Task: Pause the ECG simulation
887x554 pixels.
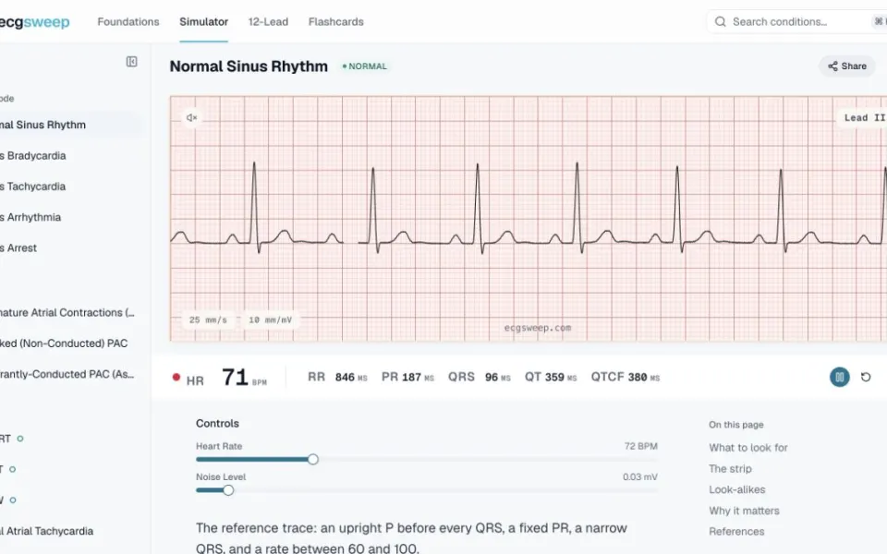Action: pos(840,377)
